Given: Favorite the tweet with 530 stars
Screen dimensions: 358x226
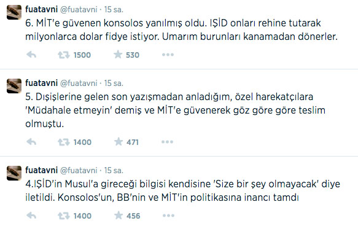Looking at the screenshot, I should click(x=118, y=55).
